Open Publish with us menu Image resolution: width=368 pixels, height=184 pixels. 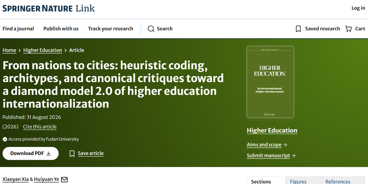point(61,29)
